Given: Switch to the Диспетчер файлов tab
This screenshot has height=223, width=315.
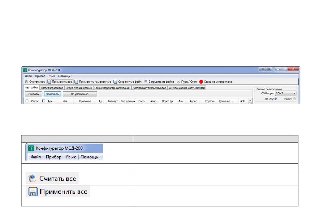Looking at the screenshot, I should click(52, 88).
